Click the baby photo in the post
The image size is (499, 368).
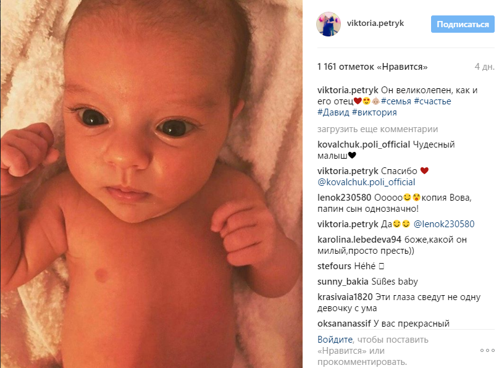coord(151,184)
